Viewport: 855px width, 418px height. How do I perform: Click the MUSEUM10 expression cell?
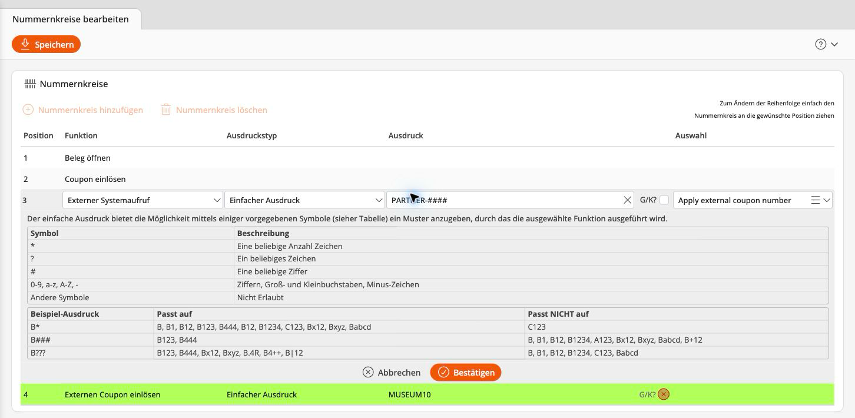click(410, 394)
